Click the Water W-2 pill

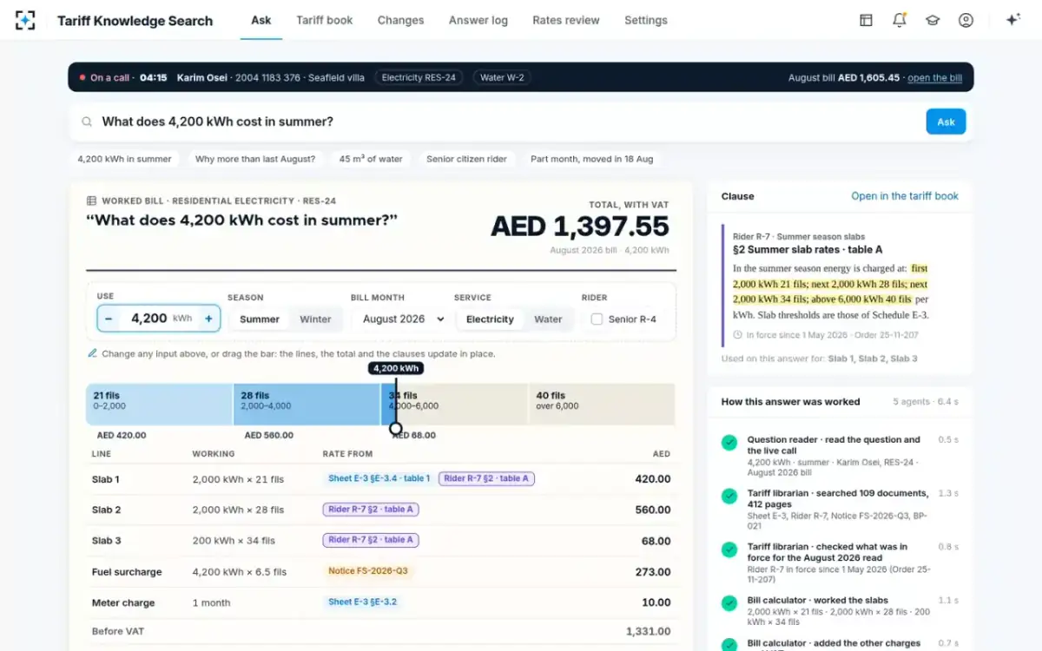(x=502, y=77)
